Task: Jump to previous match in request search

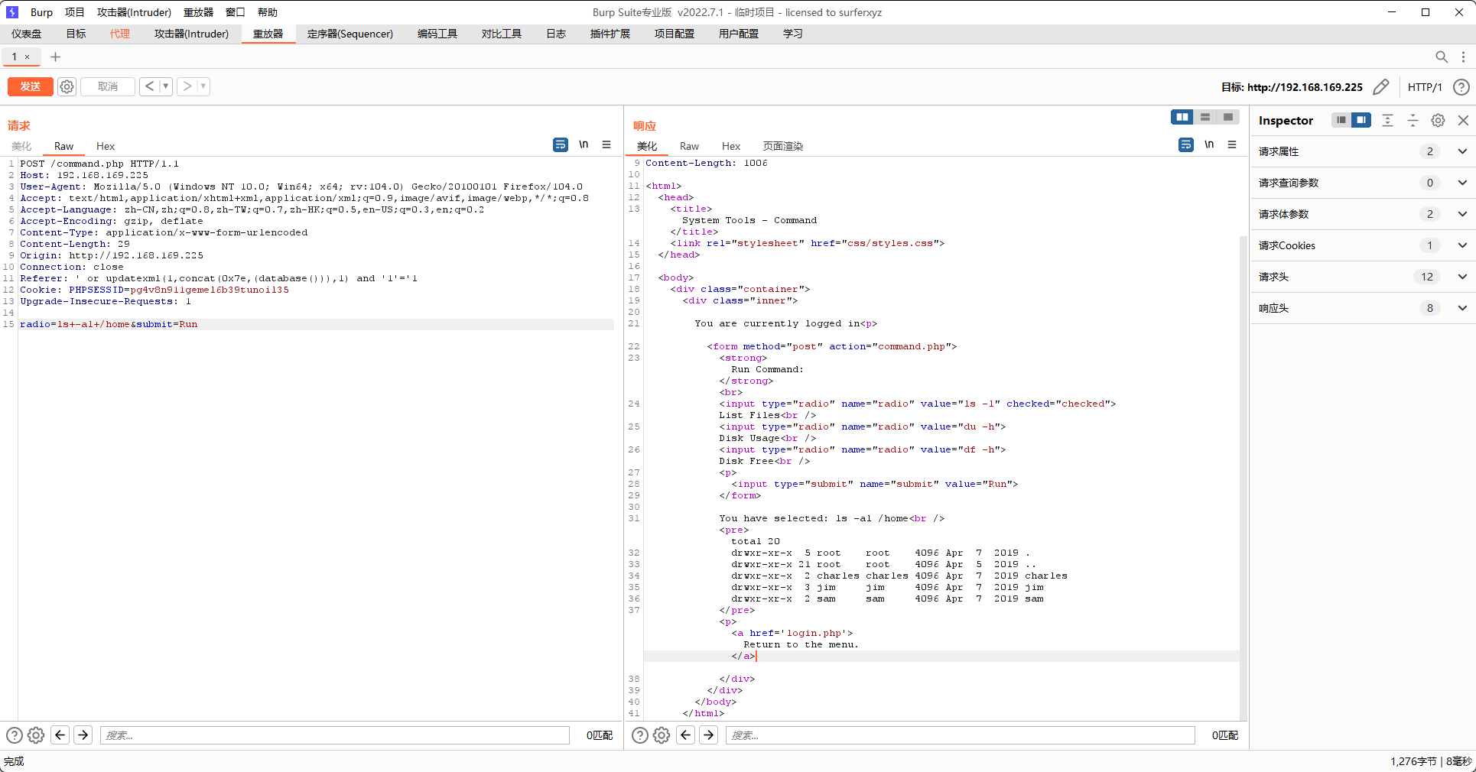Action: [x=60, y=735]
